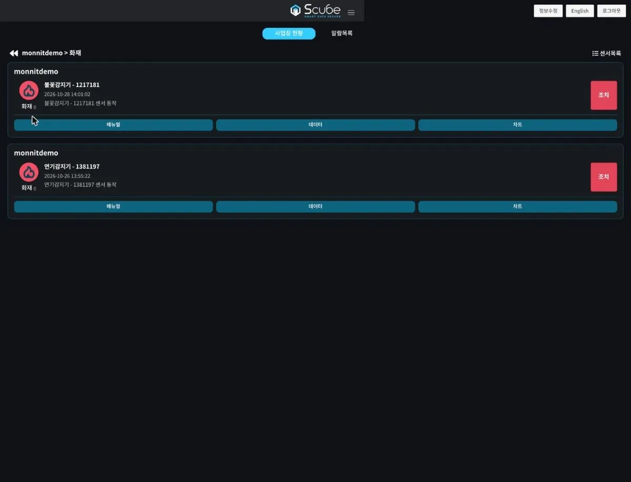
Task: Click the timestamp '2026-10-26 13:55:22'
Action: click(67, 176)
